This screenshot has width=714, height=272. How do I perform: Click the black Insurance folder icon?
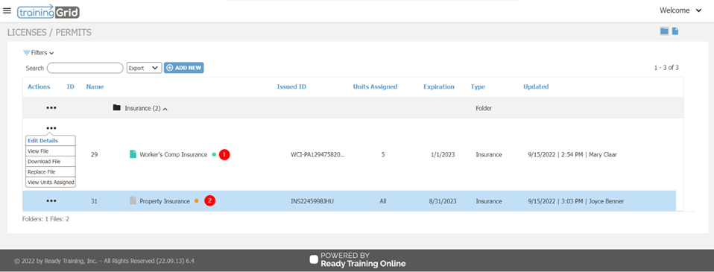tap(116, 108)
